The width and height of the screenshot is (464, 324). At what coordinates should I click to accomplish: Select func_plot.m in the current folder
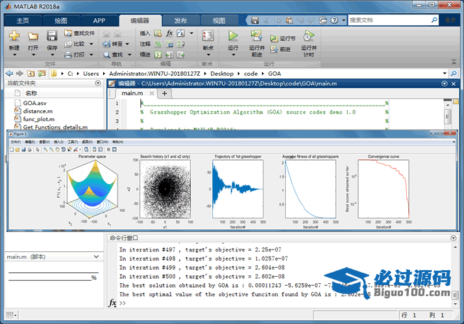click(39, 119)
